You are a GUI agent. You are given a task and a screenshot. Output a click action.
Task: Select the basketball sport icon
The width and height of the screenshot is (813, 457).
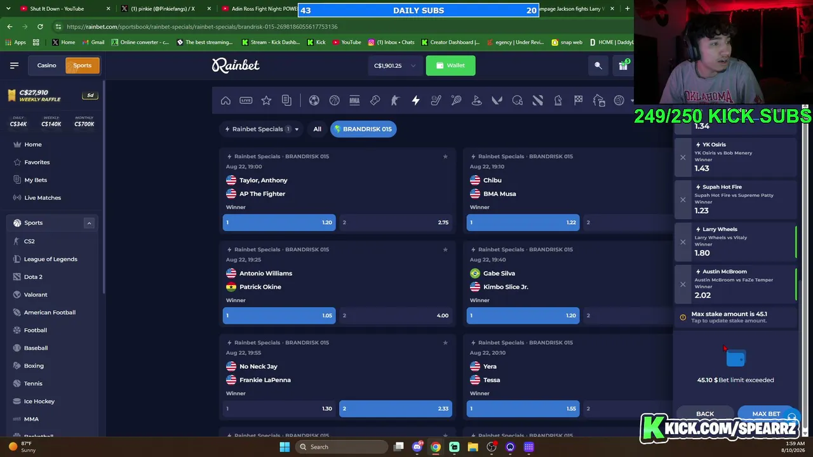pyautogui.click(x=334, y=100)
